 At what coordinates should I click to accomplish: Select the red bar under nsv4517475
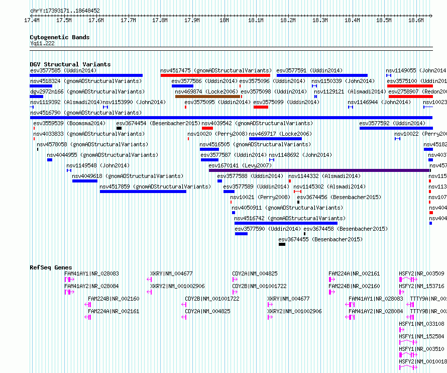point(215,75)
